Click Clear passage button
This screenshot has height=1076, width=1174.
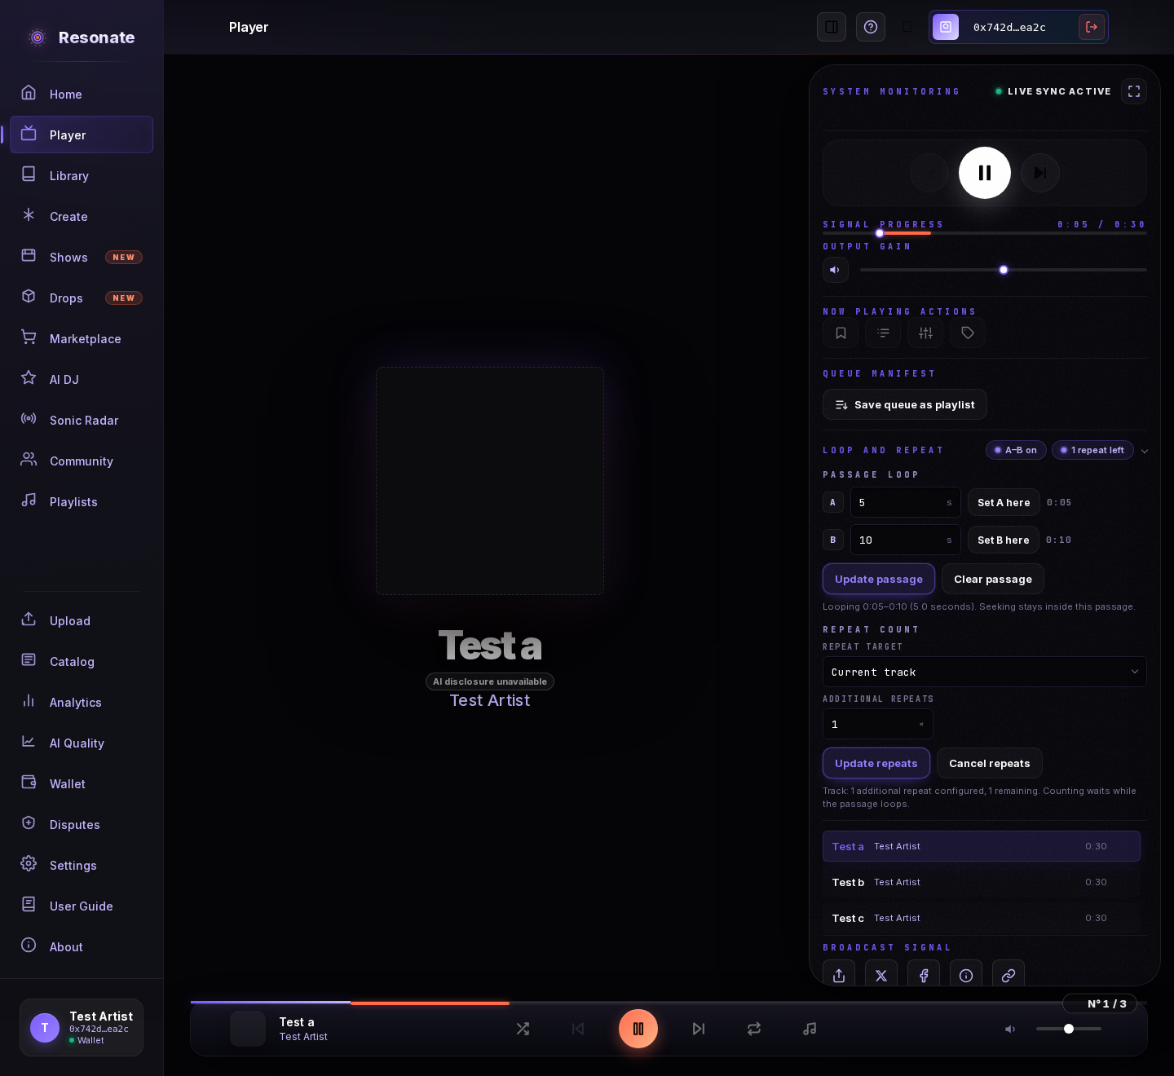pyautogui.click(x=993, y=579)
